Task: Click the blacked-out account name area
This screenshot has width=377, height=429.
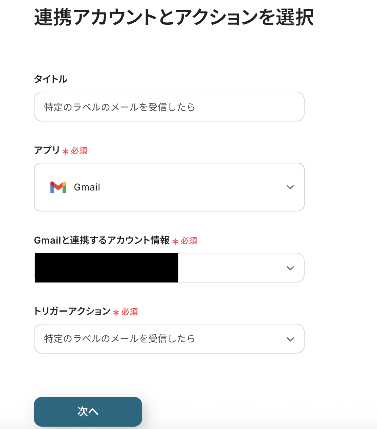Action: coord(106,268)
